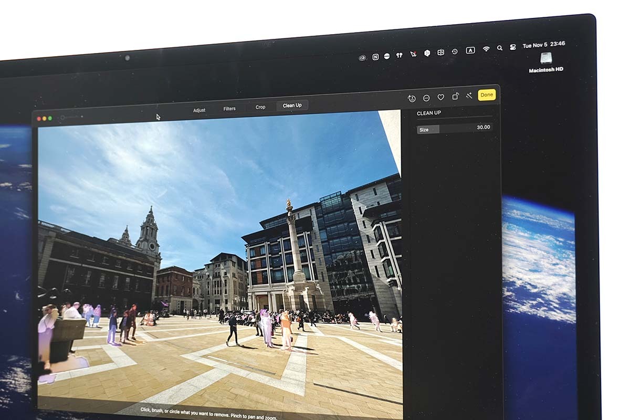Click the icon left of the ellipsis
This screenshot has height=420, width=630.
(x=412, y=99)
